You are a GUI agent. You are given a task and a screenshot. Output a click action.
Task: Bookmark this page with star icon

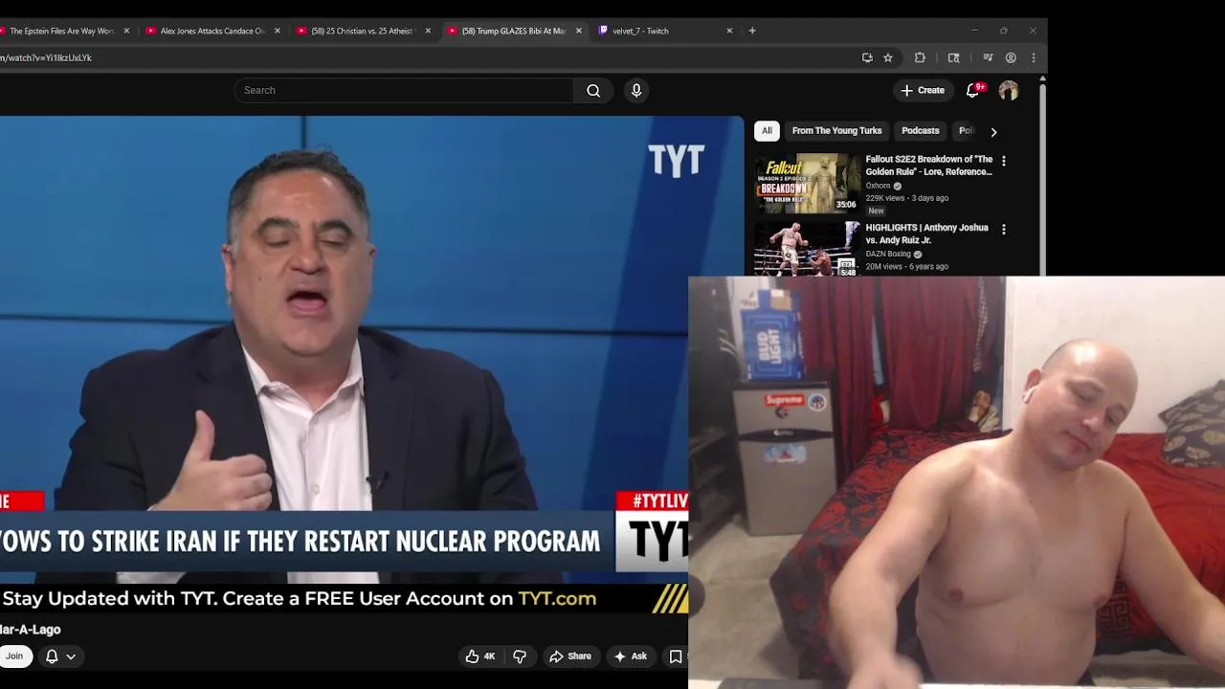click(888, 57)
